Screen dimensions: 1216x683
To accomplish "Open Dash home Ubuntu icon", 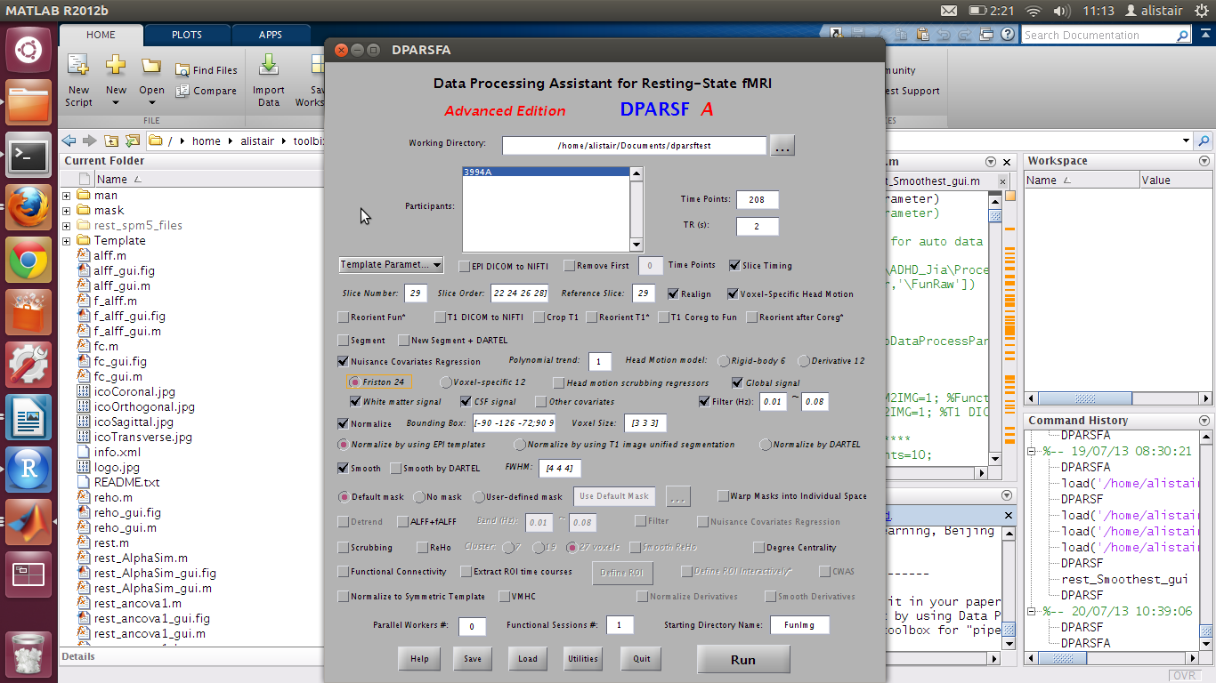I will tap(28, 51).
